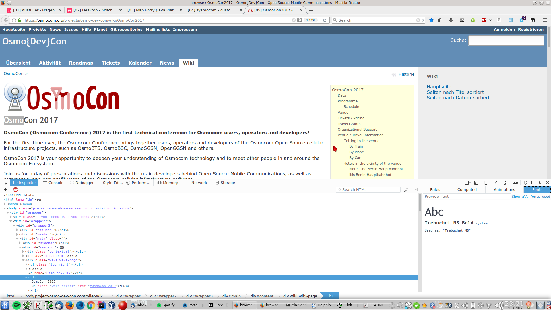
Task: Click Show all fonts used link
Action: 531,197
